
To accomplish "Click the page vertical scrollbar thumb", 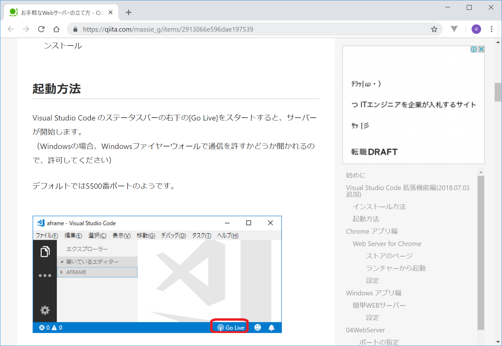I will (498, 92).
